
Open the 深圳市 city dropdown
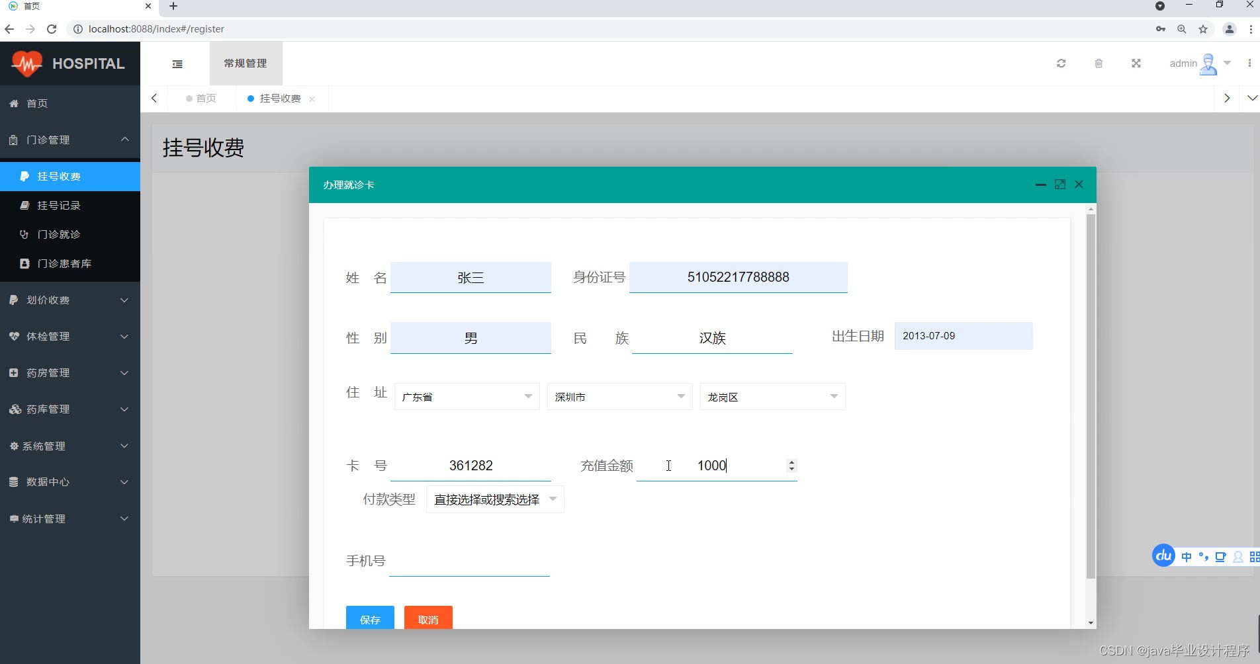click(620, 397)
